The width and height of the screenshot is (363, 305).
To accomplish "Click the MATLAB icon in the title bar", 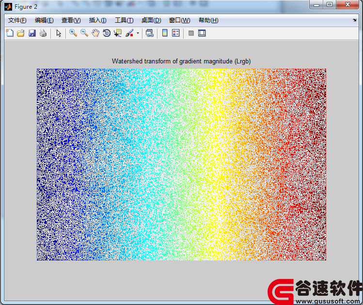I will click(8, 7).
